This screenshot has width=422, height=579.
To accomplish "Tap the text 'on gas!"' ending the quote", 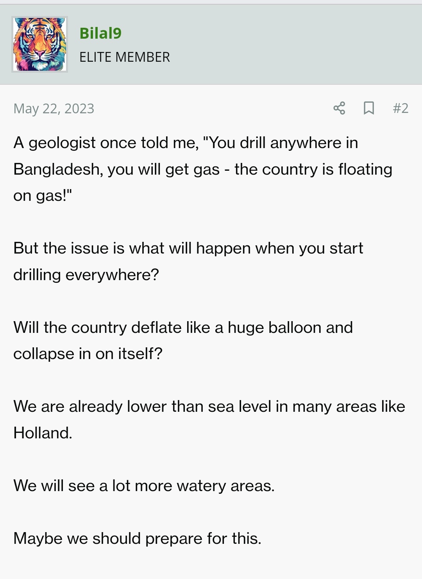I will 43,195.
